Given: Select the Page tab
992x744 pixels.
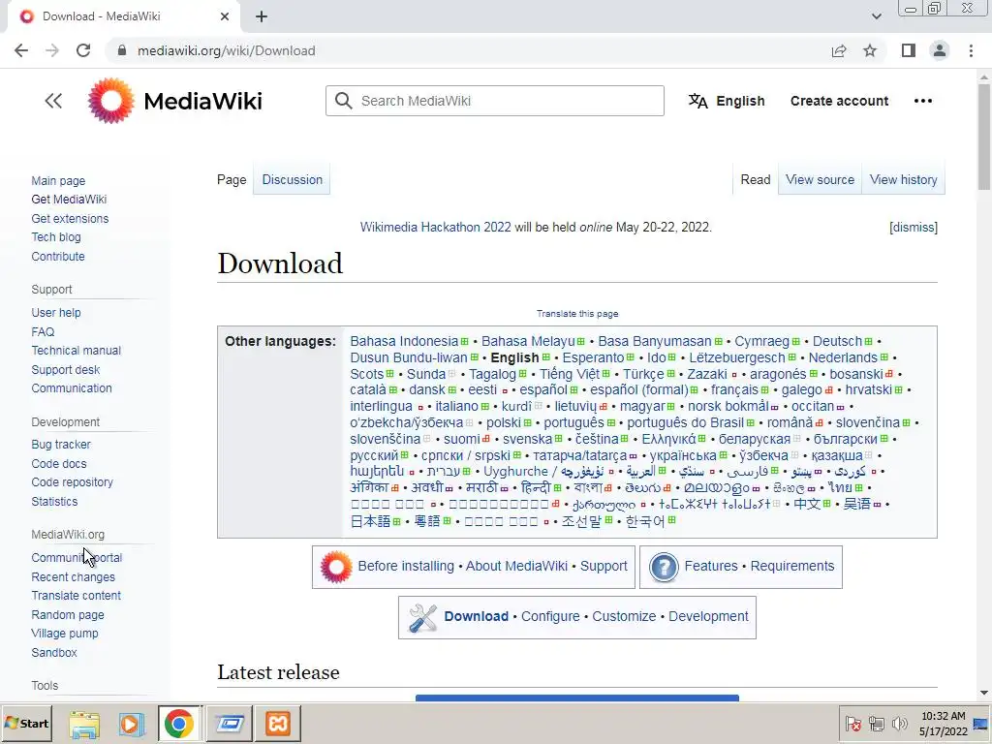Looking at the screenshot, I should [232, 179].
